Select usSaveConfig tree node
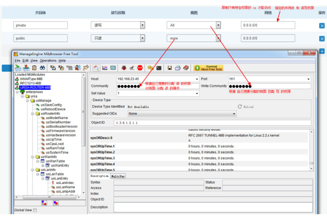The image size is (327, 217). [x=51, y=105]
